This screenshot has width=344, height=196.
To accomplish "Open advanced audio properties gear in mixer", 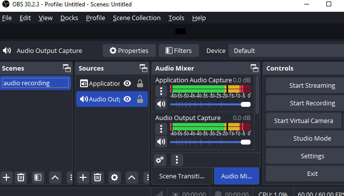I will coord(160,160).
